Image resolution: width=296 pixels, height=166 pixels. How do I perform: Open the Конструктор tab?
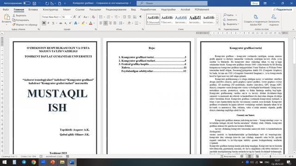pos(50,10)
